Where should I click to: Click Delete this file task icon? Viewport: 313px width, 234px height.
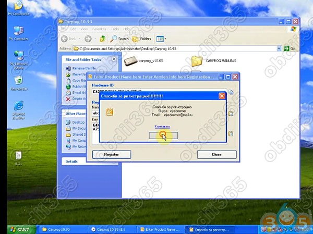68,98
